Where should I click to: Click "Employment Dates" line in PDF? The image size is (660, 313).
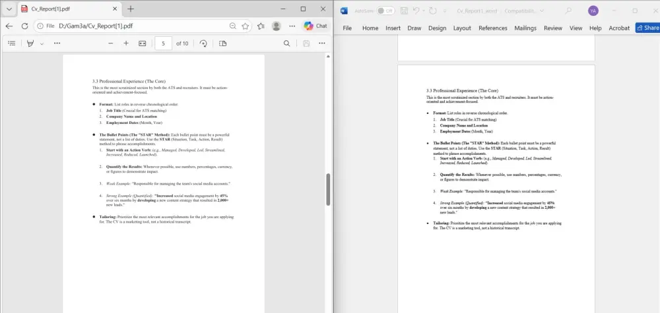point(134,123)
